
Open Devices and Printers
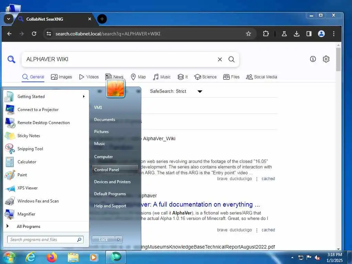(115, 182)
